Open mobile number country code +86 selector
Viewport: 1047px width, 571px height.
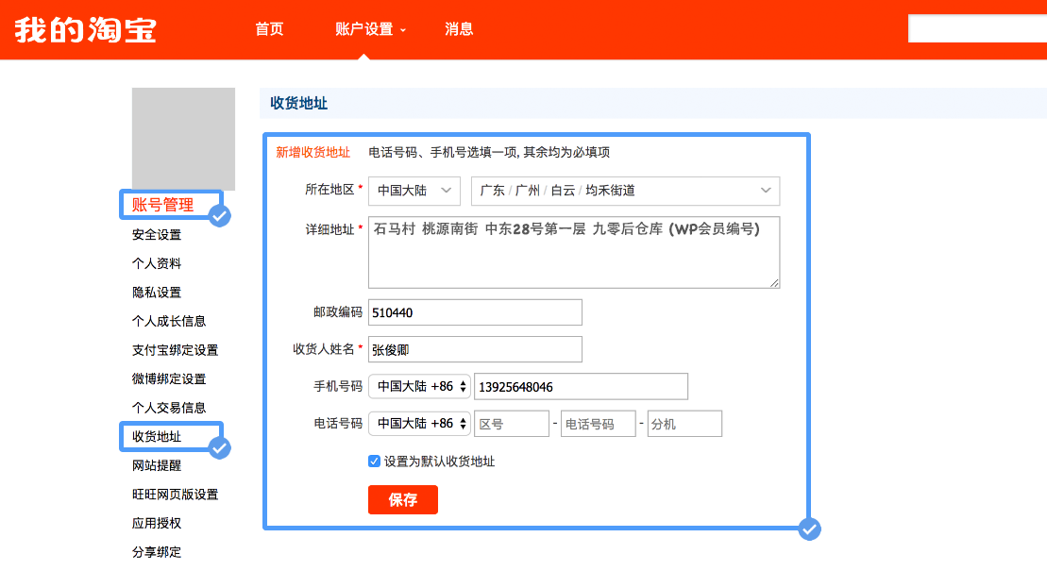click(419, 387)
